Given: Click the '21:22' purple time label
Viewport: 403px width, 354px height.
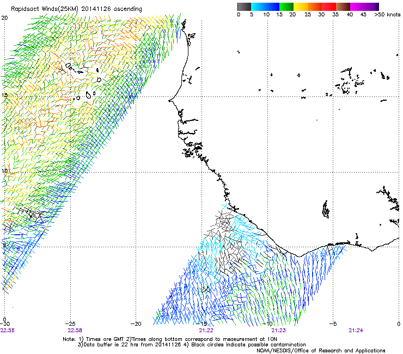Looking at the screenshot, I should coord(206,331).
